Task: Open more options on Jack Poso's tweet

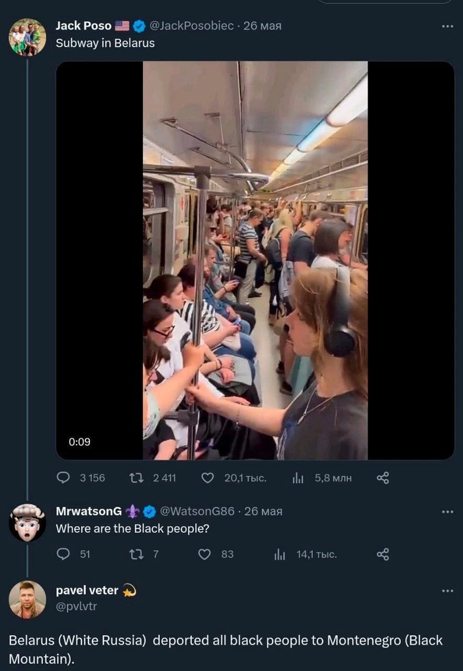Action: point(448,26)
